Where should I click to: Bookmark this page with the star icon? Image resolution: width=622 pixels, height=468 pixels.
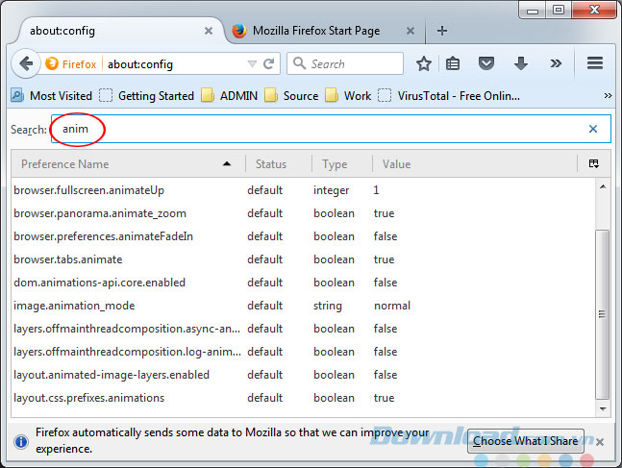424,64
